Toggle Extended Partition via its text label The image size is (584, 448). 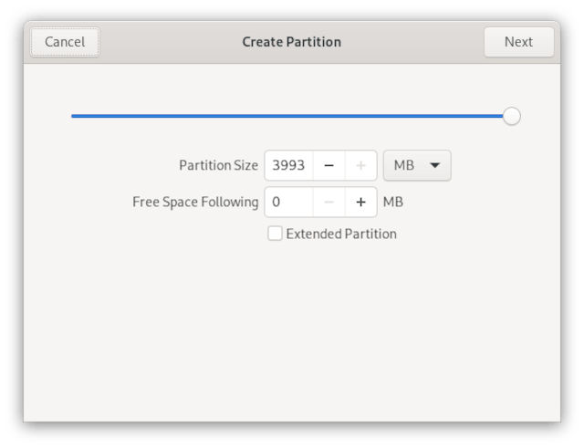341,234
